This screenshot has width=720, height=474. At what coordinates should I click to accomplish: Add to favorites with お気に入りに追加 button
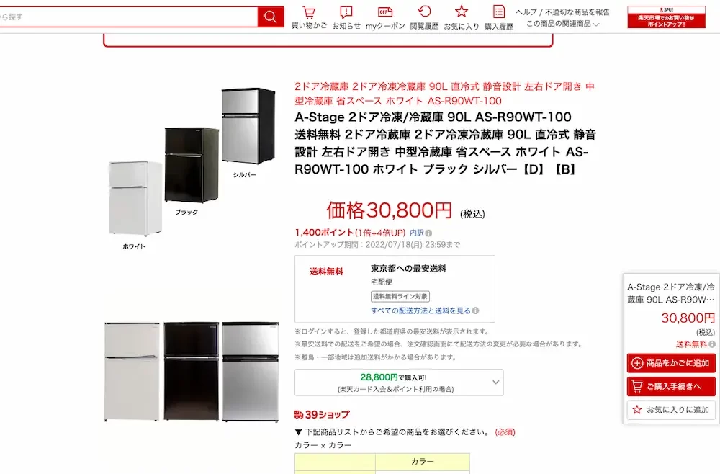click(671, 410)
